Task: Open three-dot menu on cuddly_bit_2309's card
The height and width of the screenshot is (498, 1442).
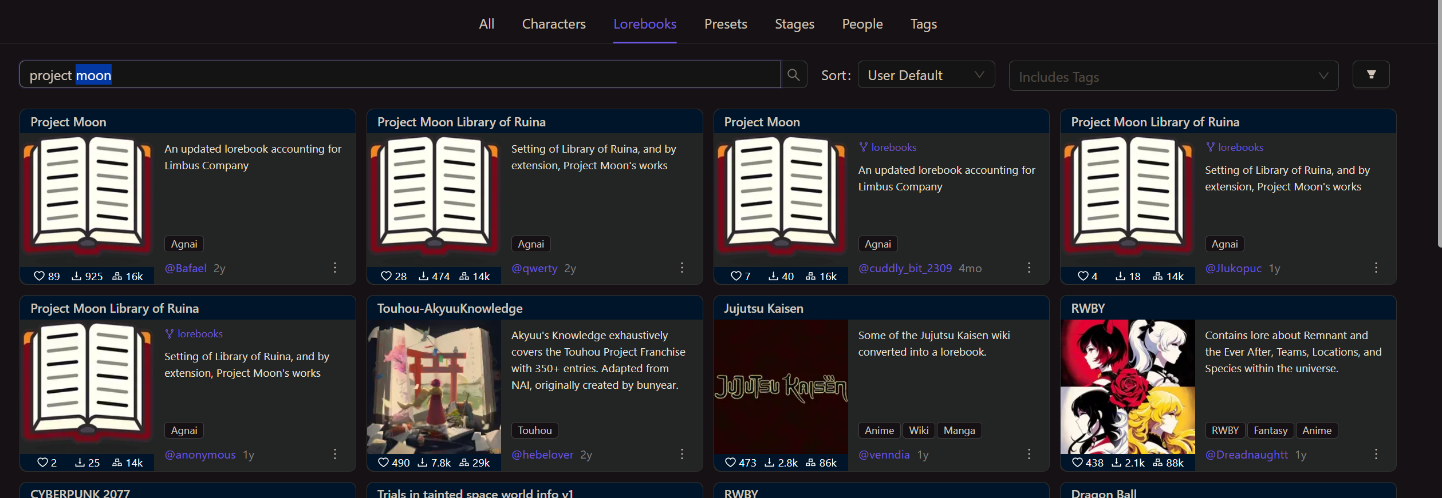Action: pyautogui.click(x=1029, y=268)
